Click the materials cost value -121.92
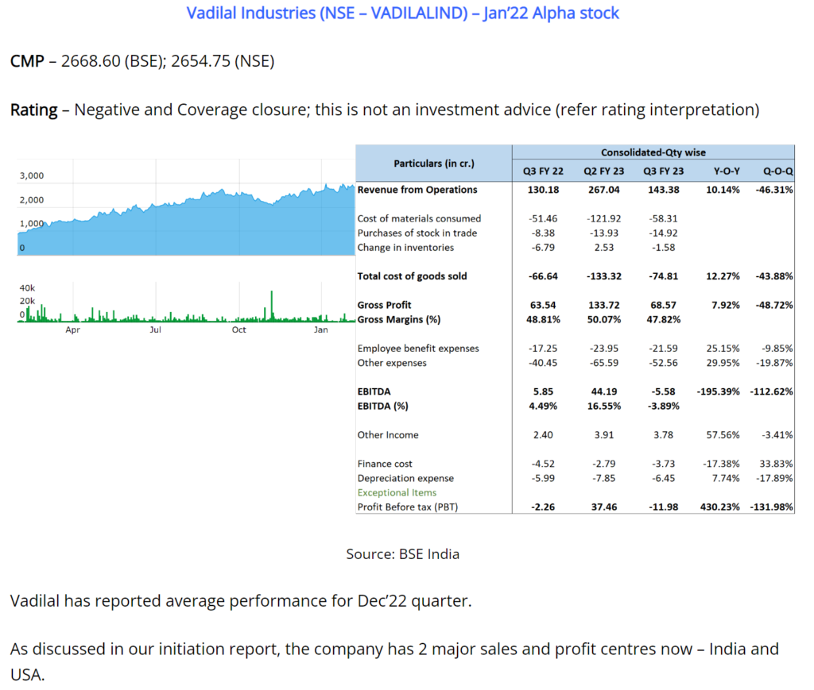814x690 pixels. point(604,219)
